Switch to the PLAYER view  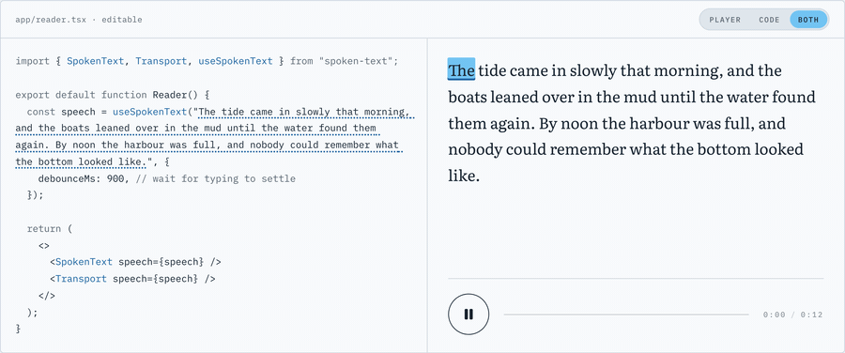click(x=724, y=20)
